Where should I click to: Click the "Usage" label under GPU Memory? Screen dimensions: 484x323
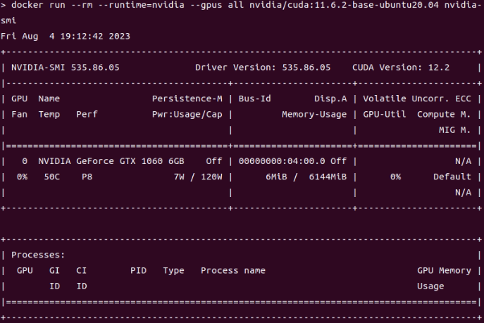pyautogui.click(x=430, y=286)
